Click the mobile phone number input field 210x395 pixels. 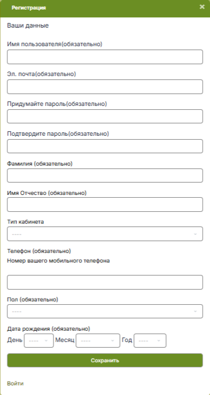105,282
